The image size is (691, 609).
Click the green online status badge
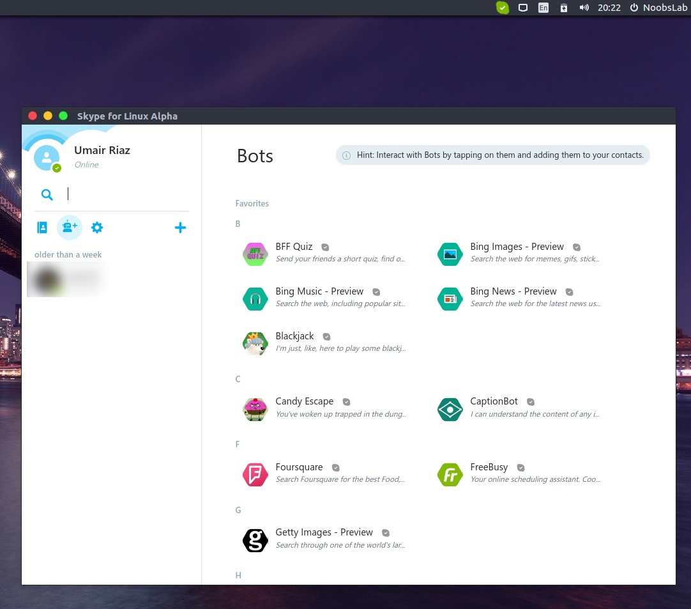57,168
